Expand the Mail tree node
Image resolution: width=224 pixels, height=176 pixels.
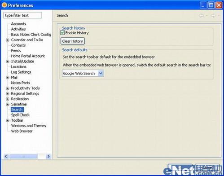[x=8, y=78]
